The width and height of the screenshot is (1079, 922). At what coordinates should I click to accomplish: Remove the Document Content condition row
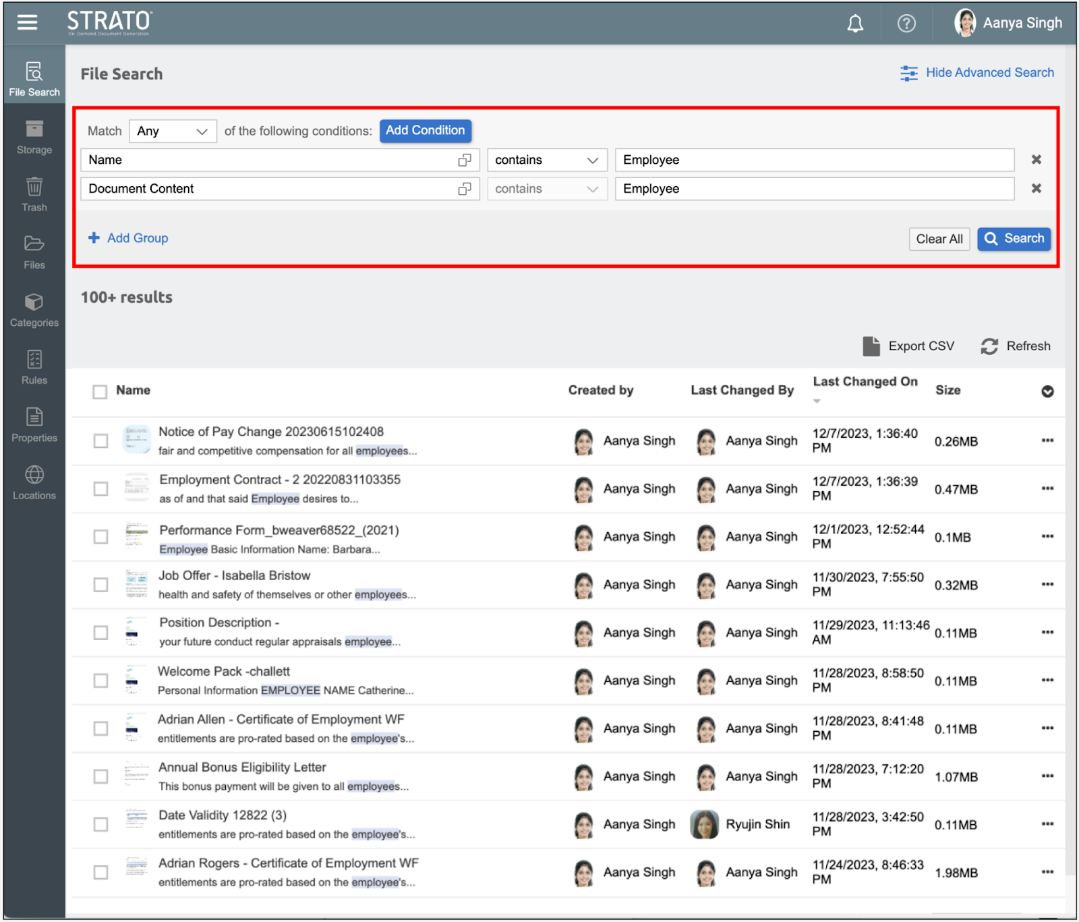pos(1036,189)
